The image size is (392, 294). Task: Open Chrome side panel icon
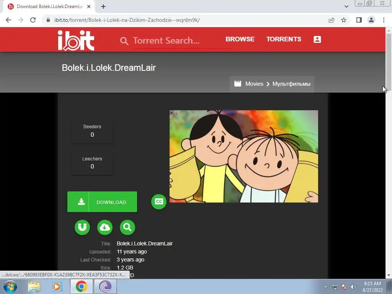pos(359,20)
